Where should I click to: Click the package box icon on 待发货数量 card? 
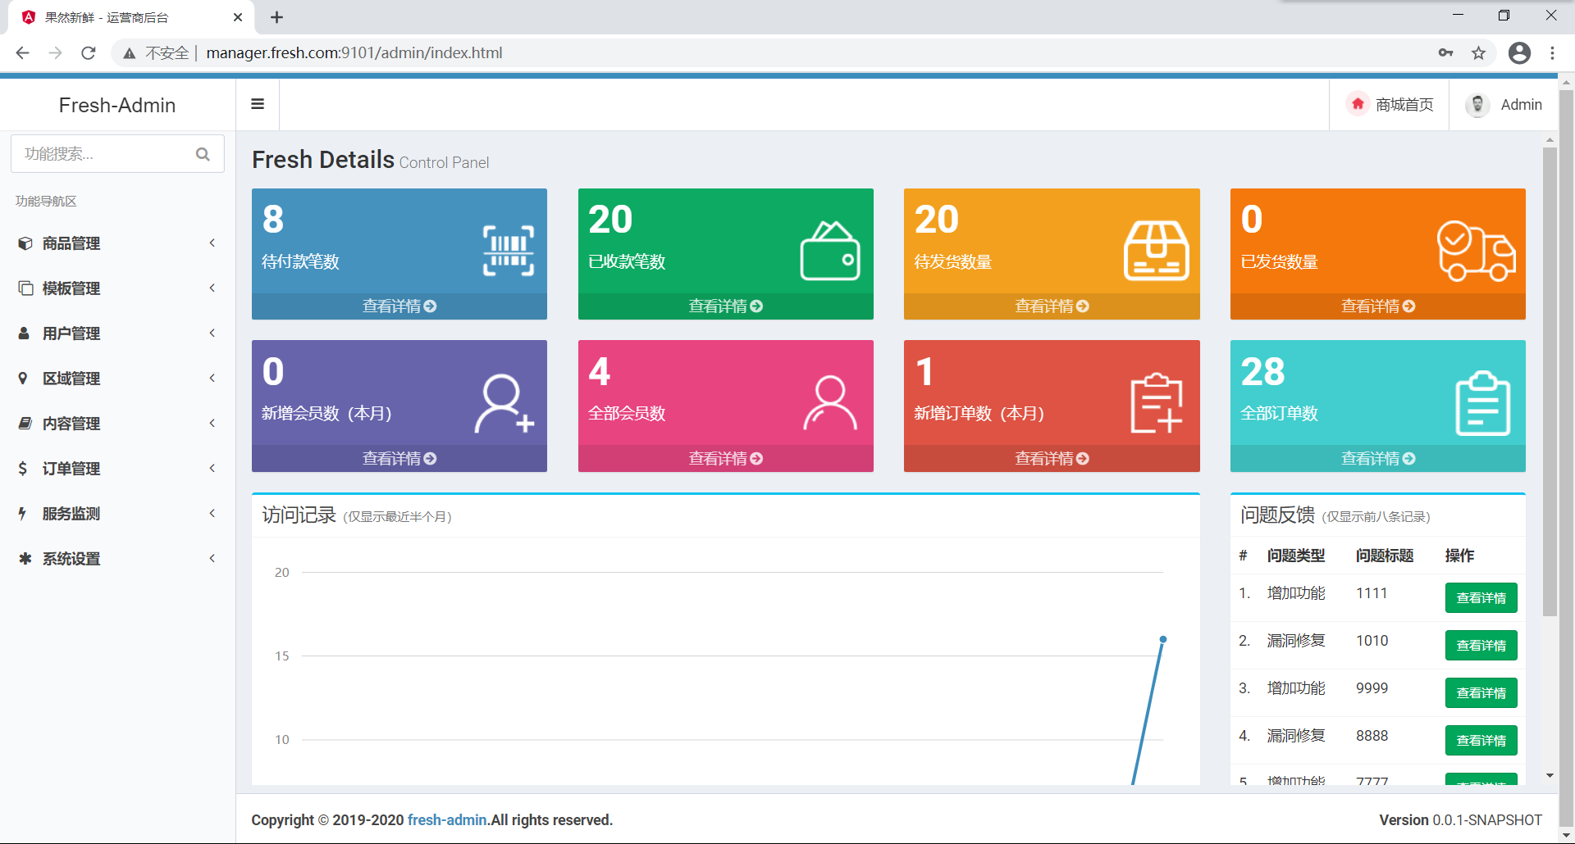[1157, 251]
